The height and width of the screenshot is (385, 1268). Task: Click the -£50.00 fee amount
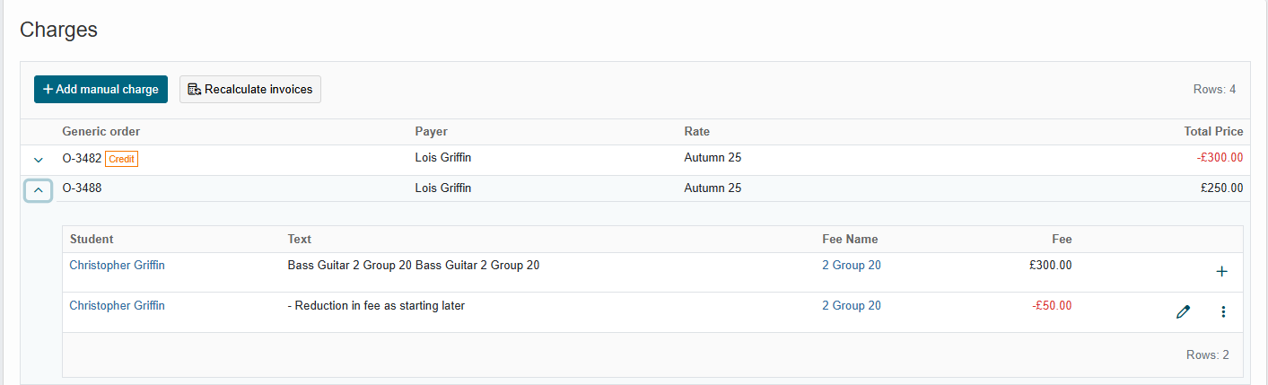click(x=1052, y=306)
